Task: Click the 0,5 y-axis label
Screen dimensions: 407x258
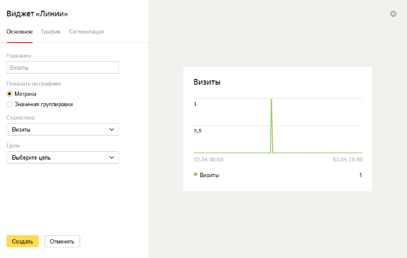Action: 198,131
